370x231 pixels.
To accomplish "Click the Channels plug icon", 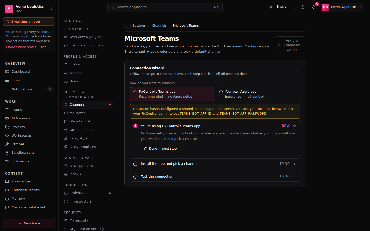I will click(66, 105).
